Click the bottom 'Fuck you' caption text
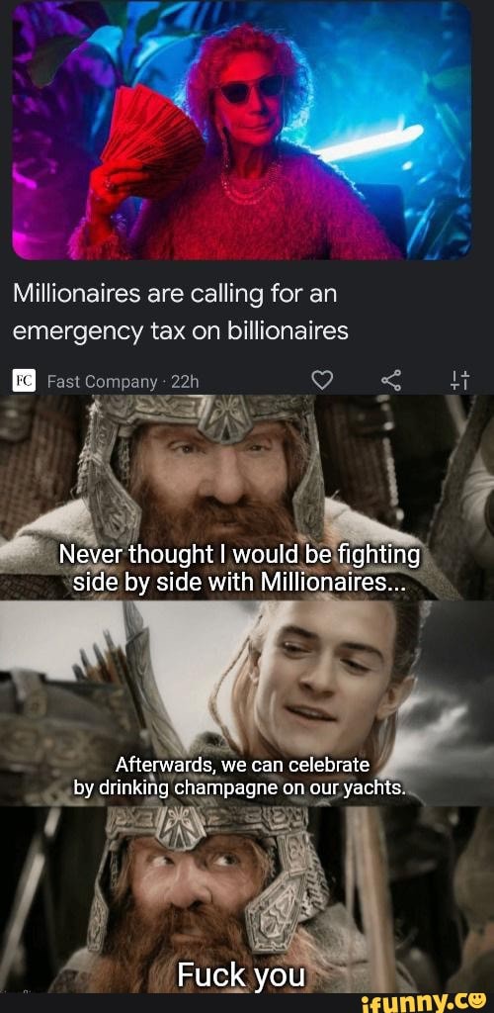 [240, 975]
